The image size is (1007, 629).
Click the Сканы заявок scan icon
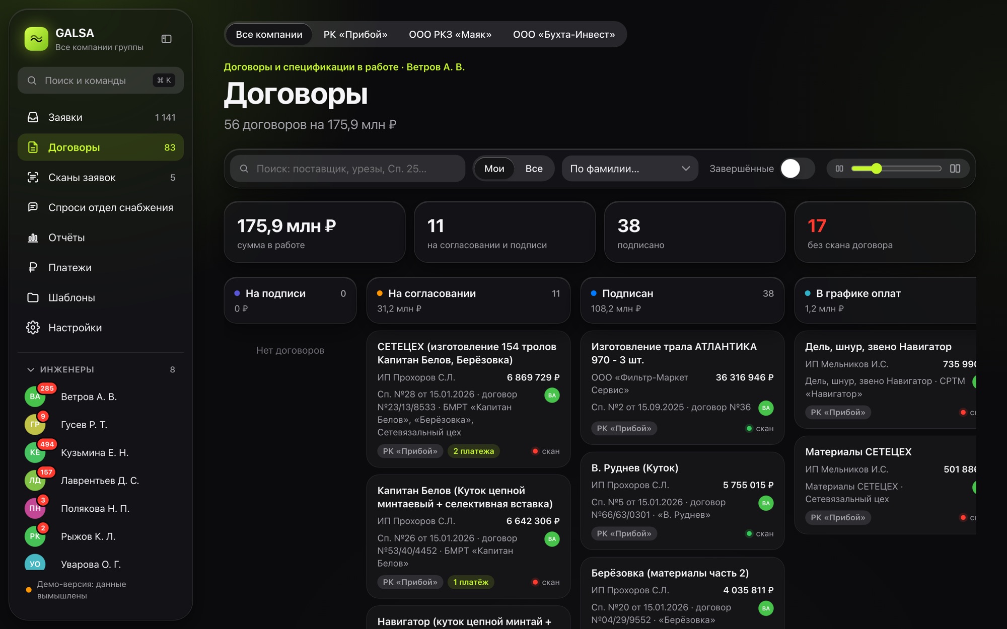(33, 177)
